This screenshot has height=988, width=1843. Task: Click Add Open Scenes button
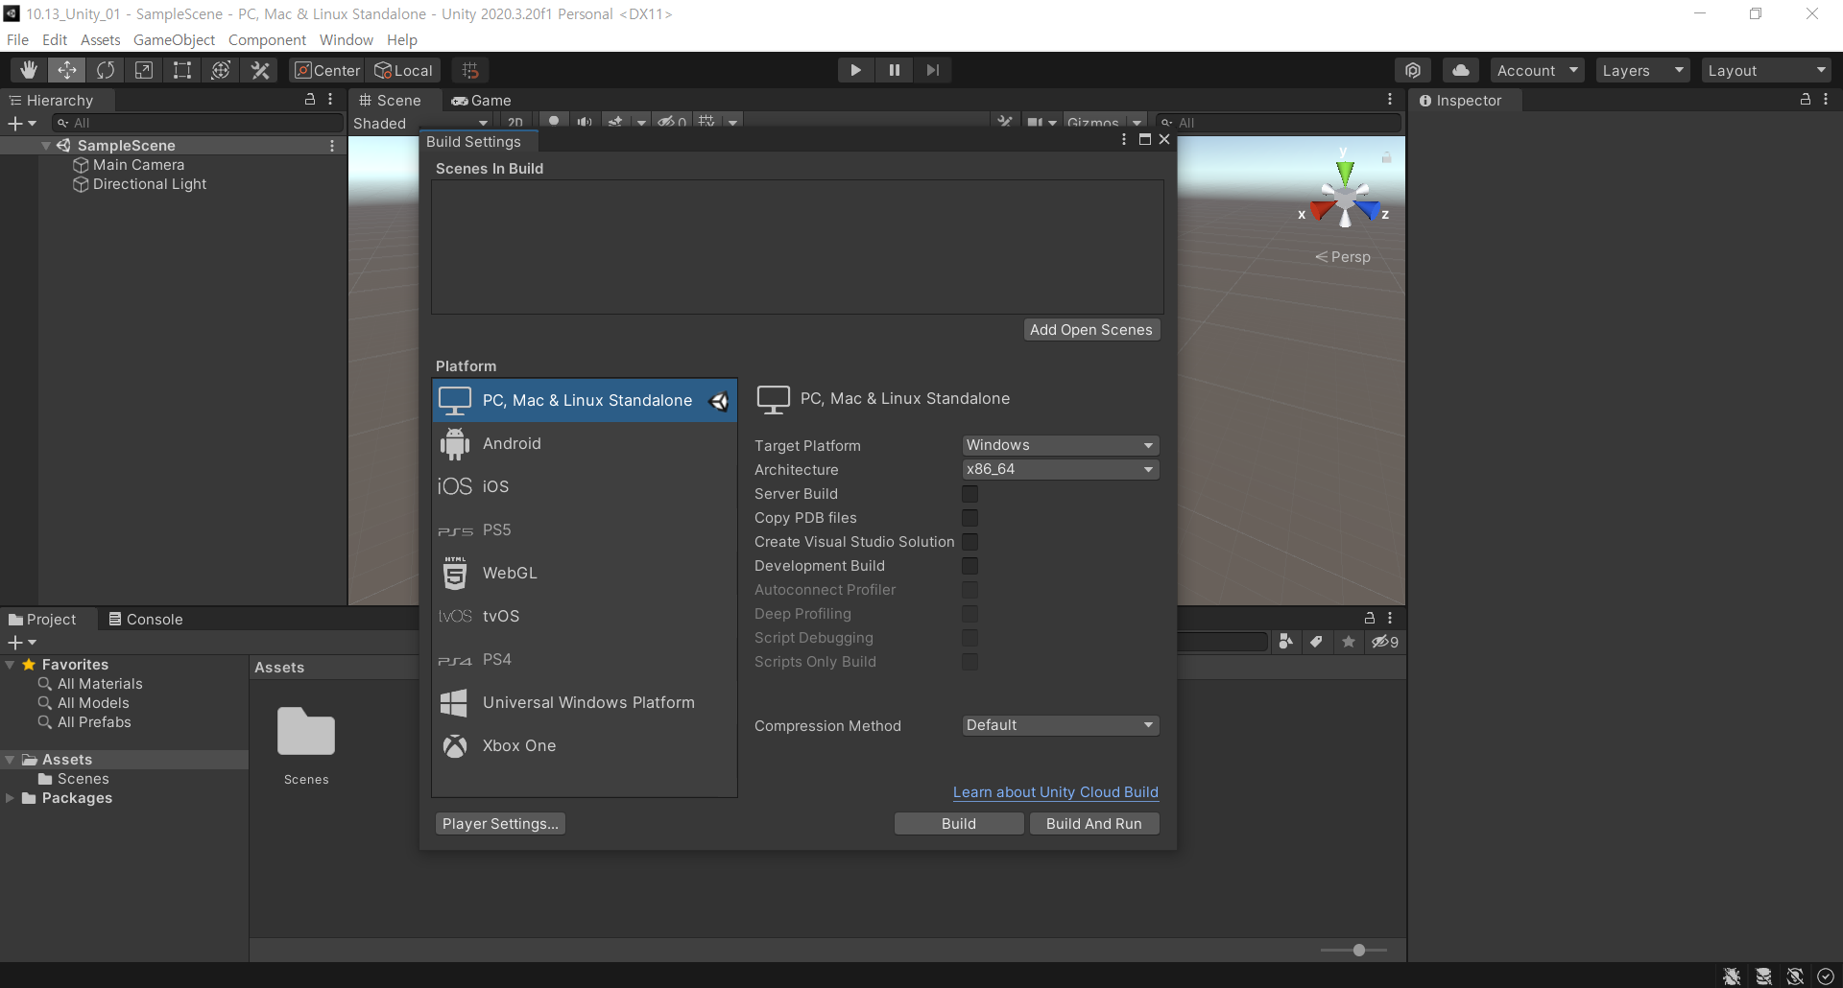(1091, 329)
